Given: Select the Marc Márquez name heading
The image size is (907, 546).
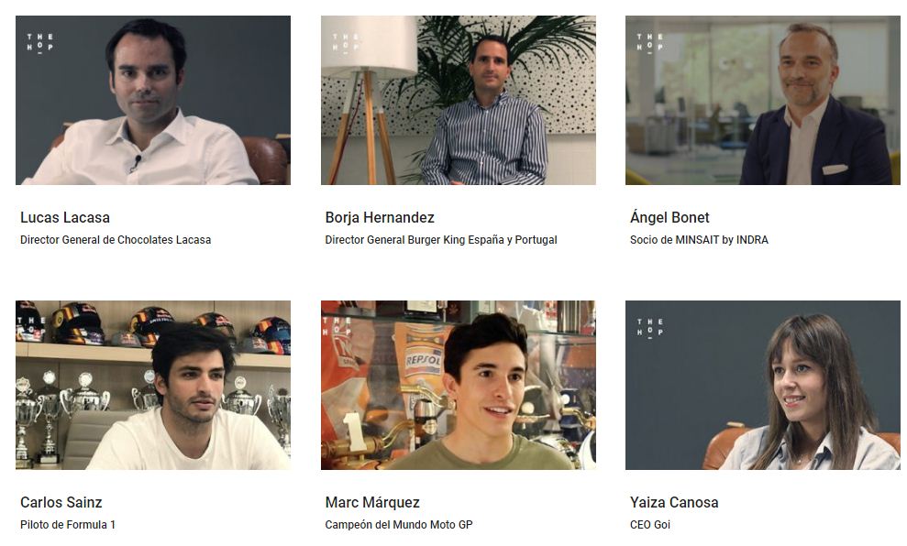Looking at the screenshot, I should pyautogui.click(x=372, y=503).
